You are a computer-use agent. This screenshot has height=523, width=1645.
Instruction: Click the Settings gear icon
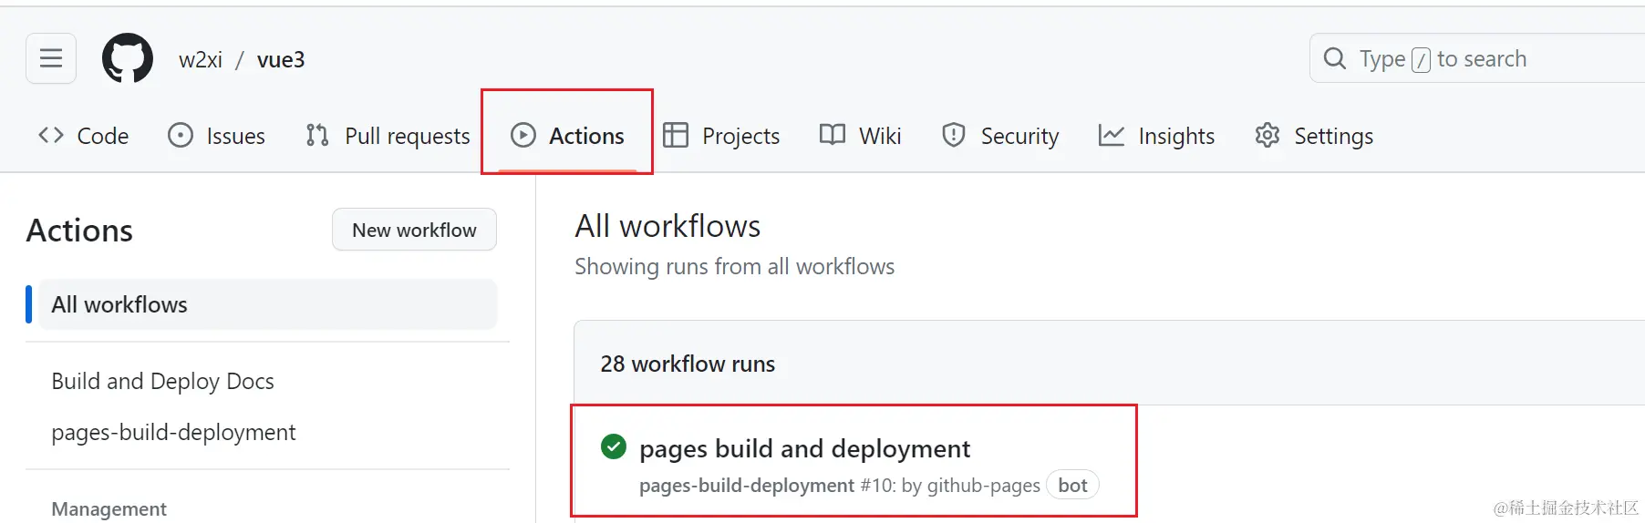(1267, 136)
